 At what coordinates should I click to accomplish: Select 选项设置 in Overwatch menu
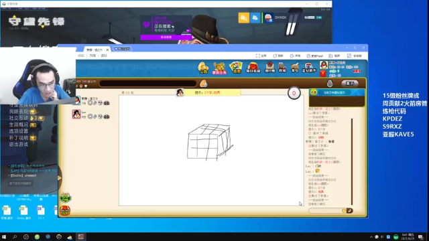(x=19, y=131)
